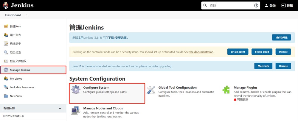Image resolution: width=298 pixels, height=121 pixels.
Task: Click the Global Tool Configuration tools icon
Action: point(151,90)
